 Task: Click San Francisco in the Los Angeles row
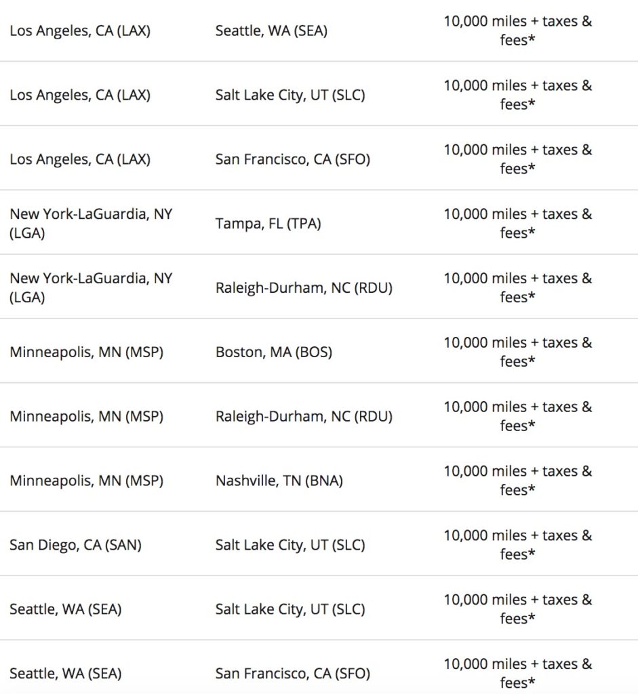click(292, 160)
